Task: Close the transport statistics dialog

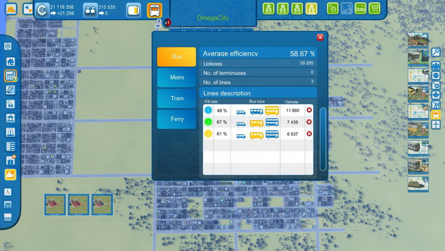Action: [x=320, y=37]
